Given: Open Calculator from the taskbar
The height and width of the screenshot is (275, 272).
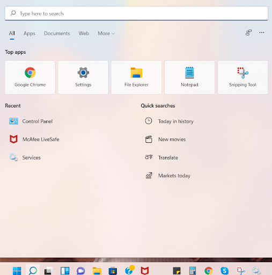Looking at the screenshot, I should point(193,271).
